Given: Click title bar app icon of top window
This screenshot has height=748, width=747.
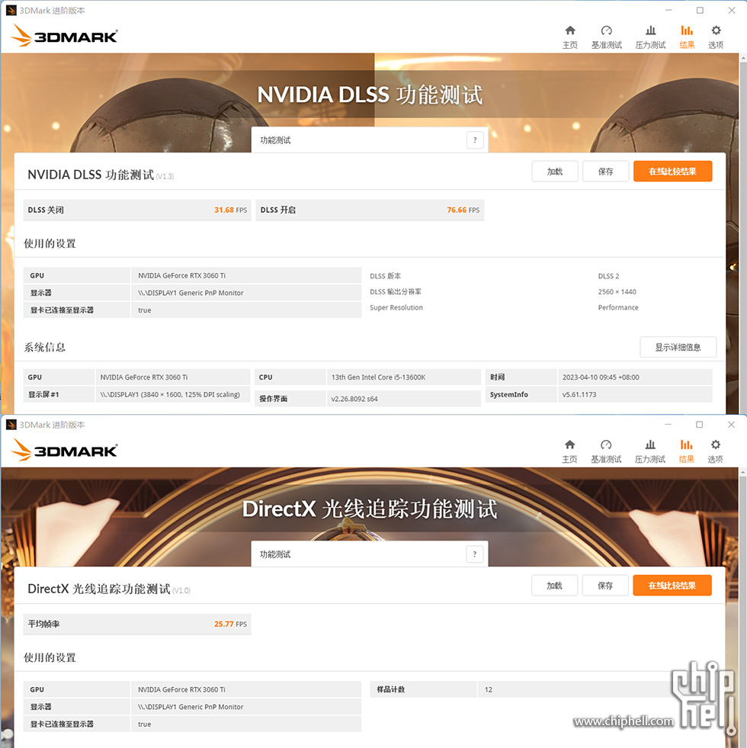Looking at the screenshot, I should (x=11, y=11).
